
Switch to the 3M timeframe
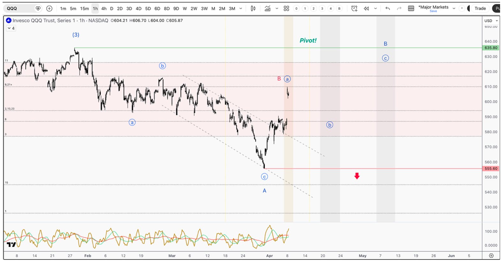pos(232,9)
